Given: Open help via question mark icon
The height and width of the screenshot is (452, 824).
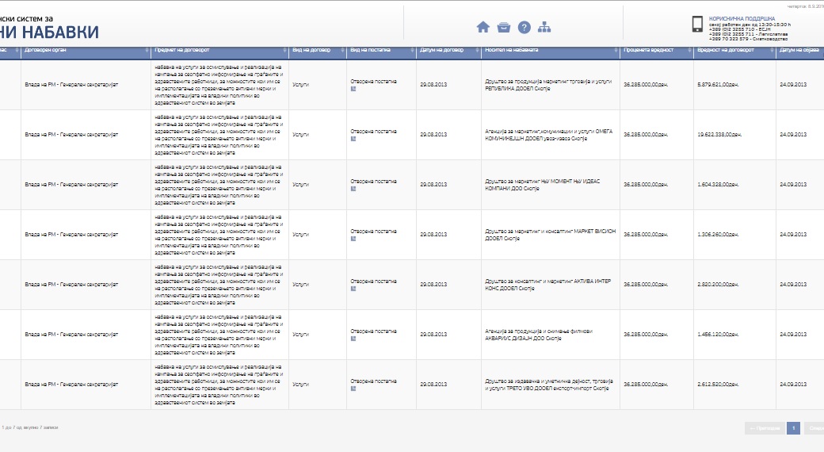Looking at the screenshot, I should 524,28.
